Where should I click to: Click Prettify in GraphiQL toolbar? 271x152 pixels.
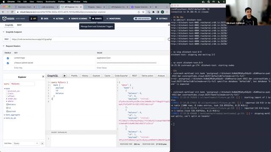coord(75,76)
